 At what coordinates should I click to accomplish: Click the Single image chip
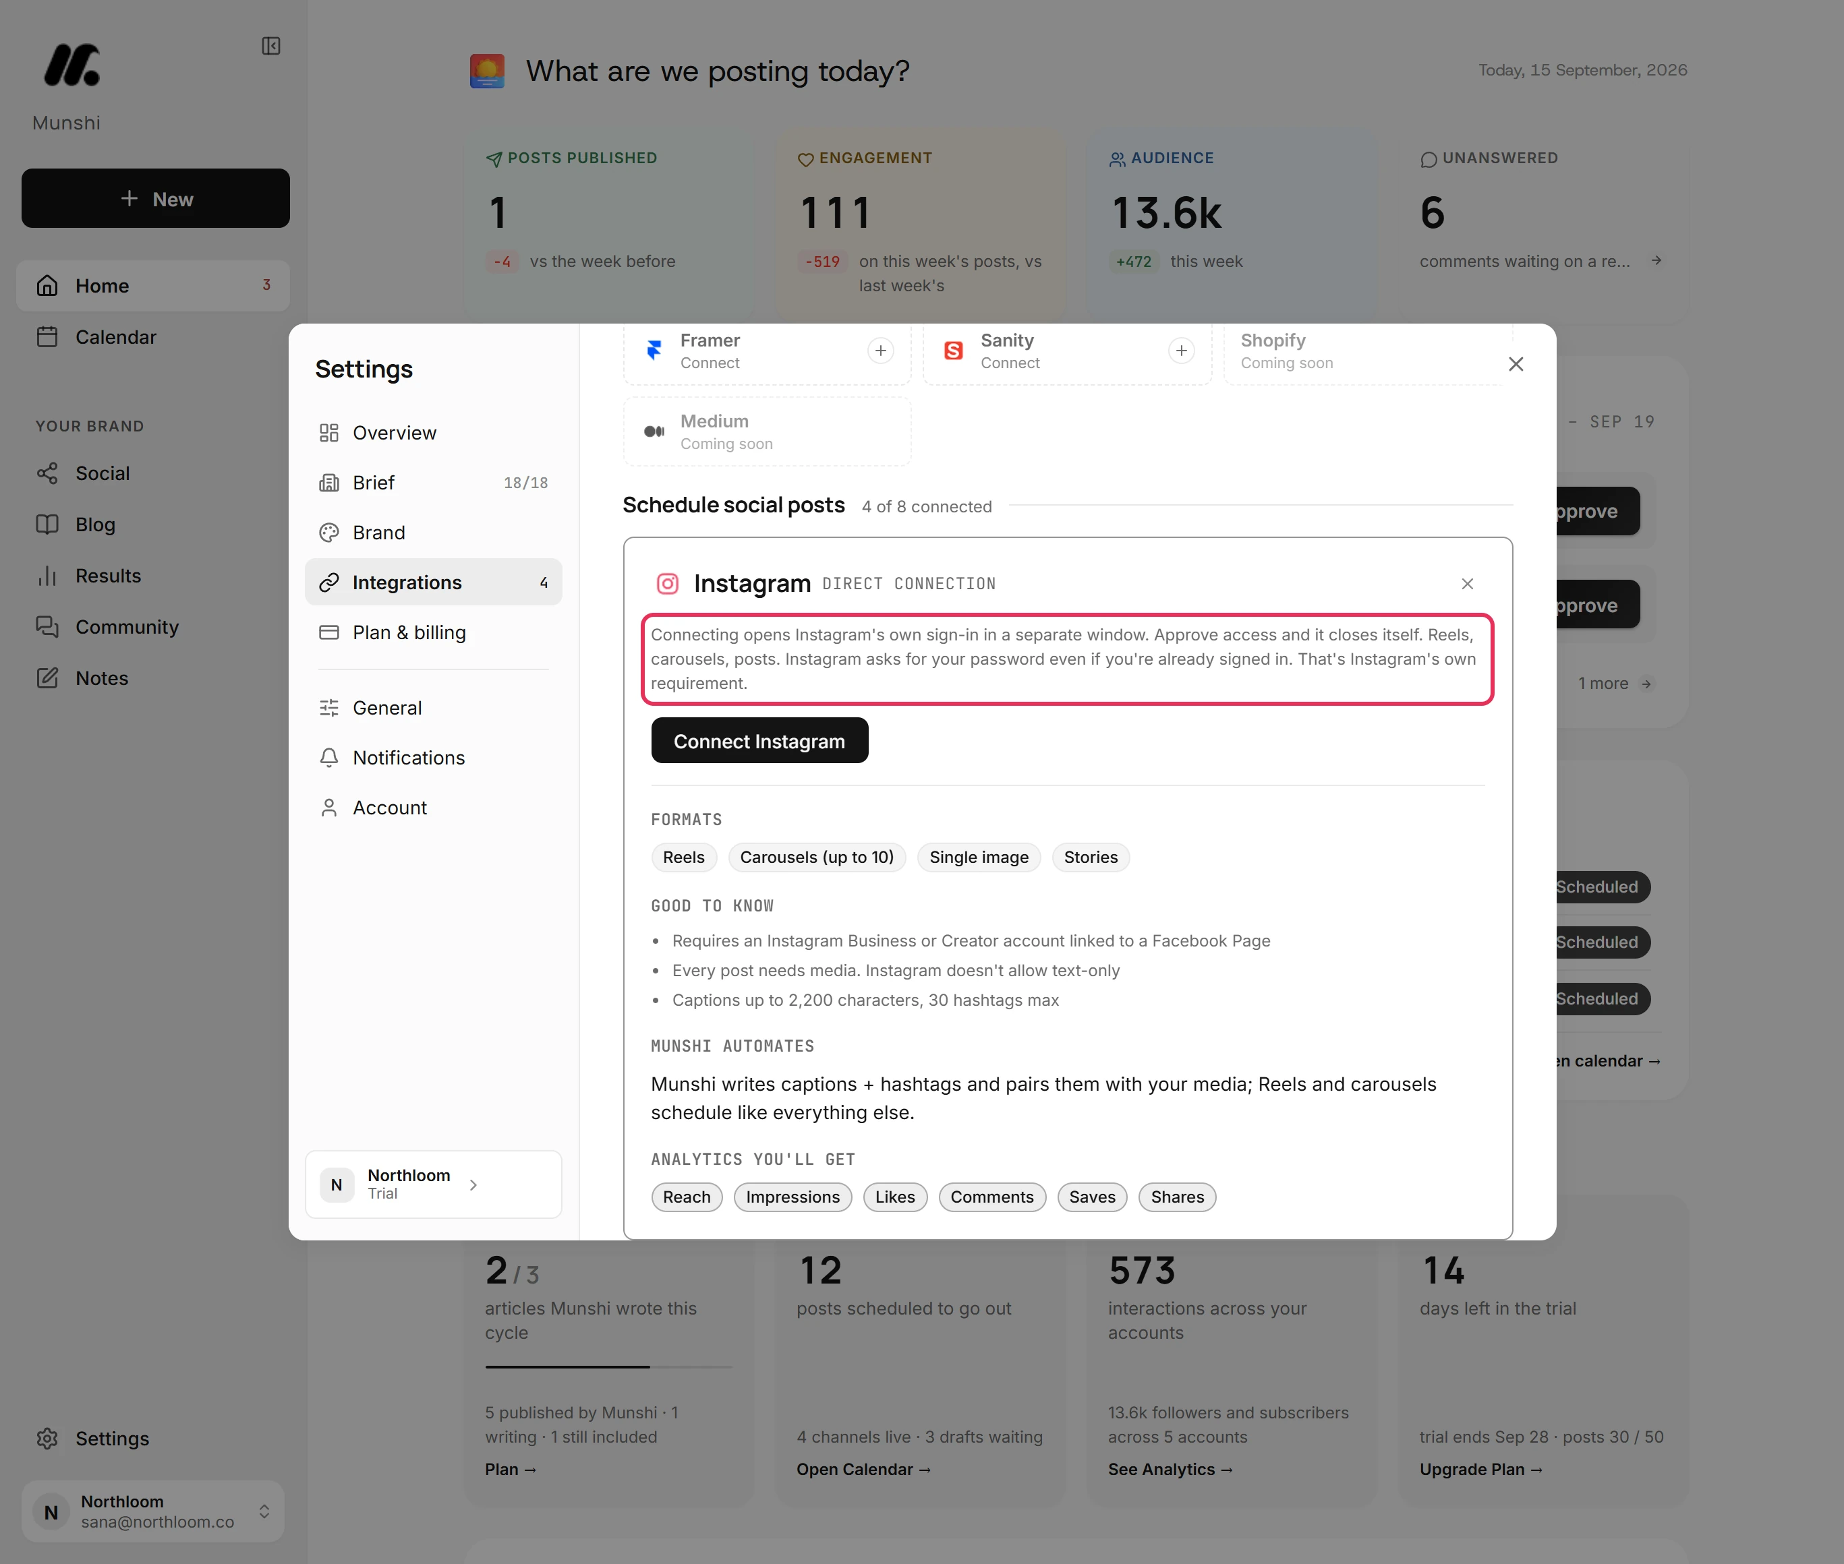click(979, 858)
